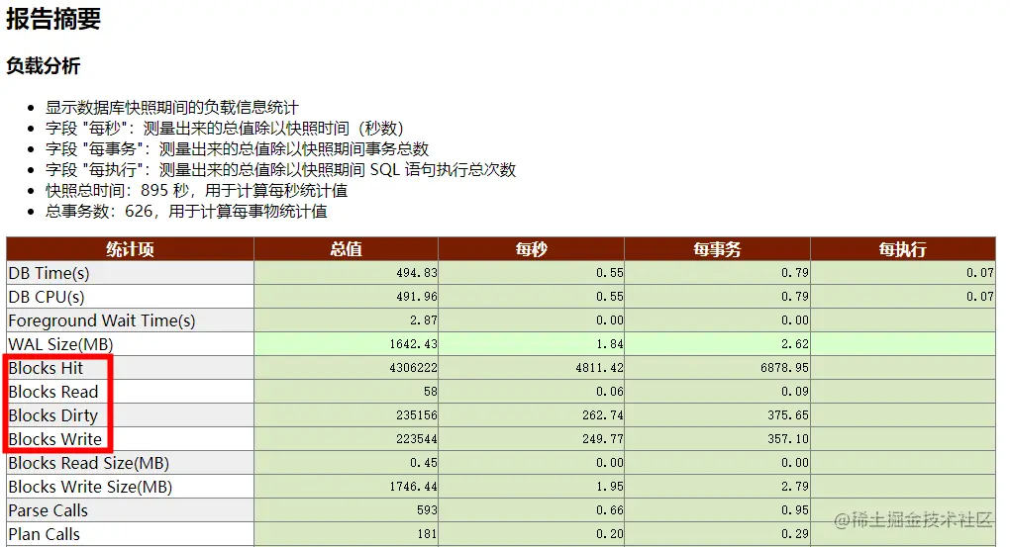Screen dimensions: 1010x547
Task: Click the DB Time per-execution value 0.07
Action: point(979,273)
